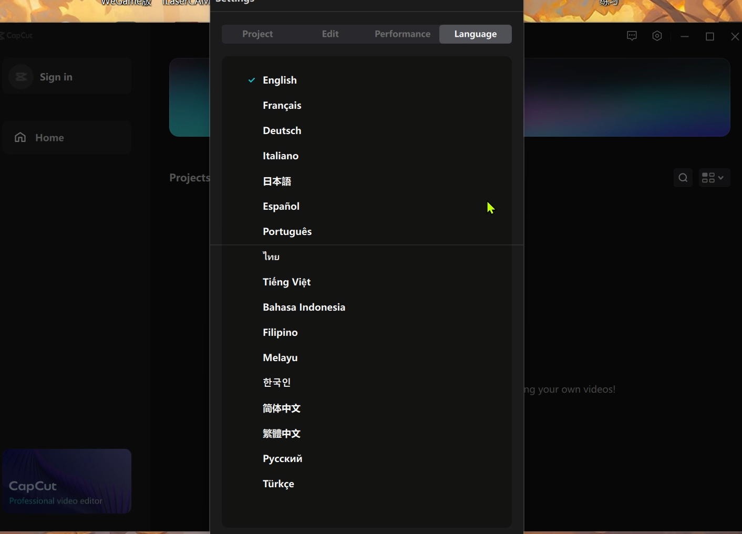
Task: Click the CapCut Professional video editor banner
Action: pos(67,481)
